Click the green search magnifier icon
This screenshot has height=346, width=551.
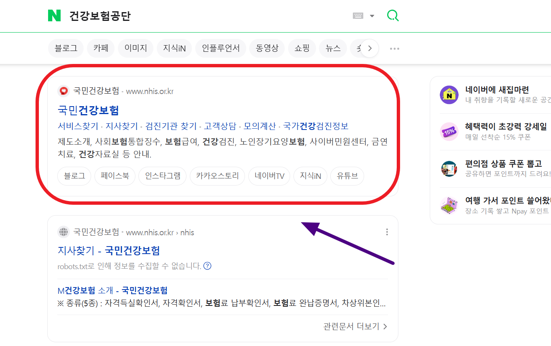(x=393, y=16)
